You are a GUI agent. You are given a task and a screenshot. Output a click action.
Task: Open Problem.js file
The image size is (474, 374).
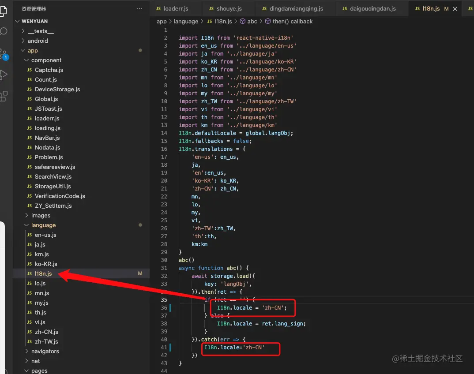(49, 157)
